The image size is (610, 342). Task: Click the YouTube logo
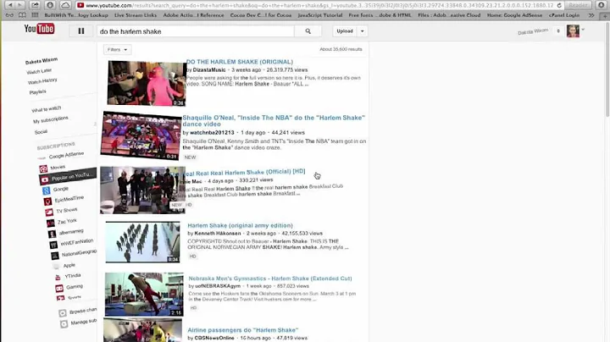tap(39, 29)
